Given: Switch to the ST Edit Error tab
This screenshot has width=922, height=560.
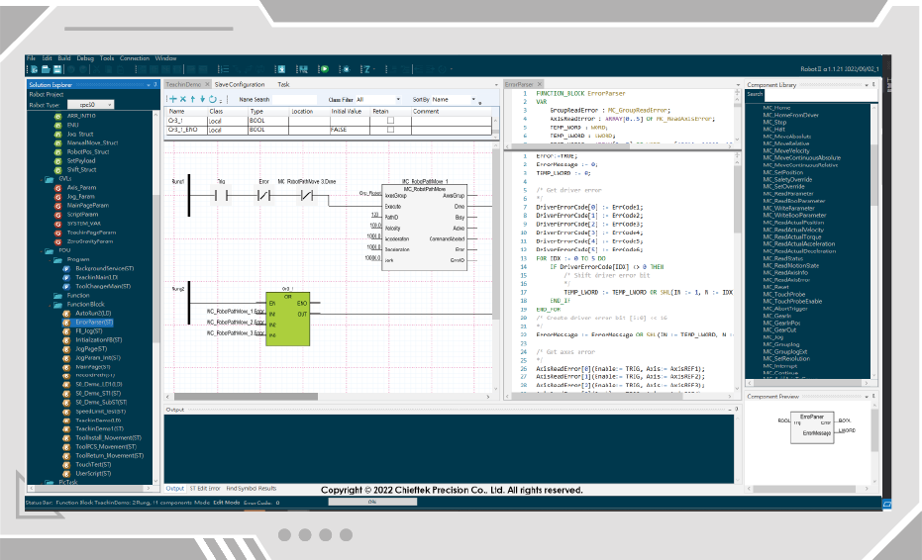Looking at the screenshot, I should point(206,488).
